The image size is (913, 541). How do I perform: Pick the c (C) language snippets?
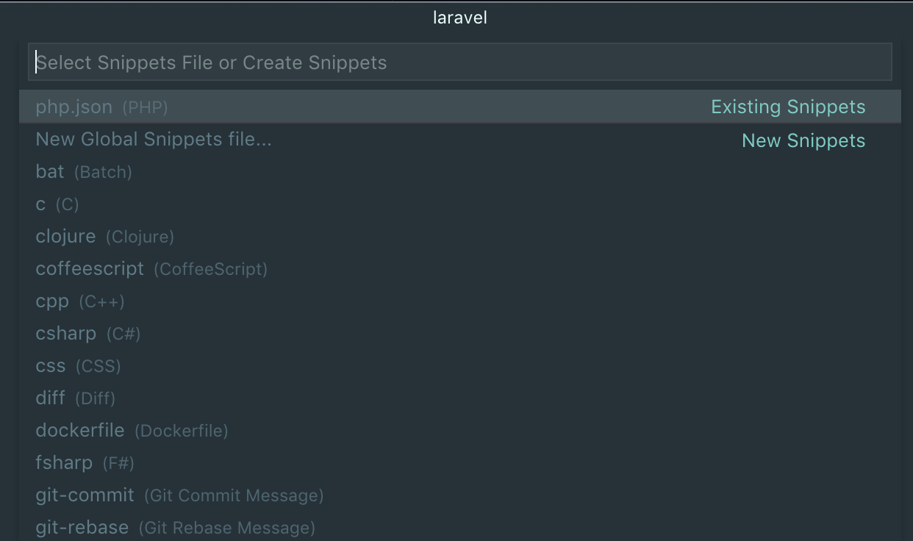[x=57, y=204]
